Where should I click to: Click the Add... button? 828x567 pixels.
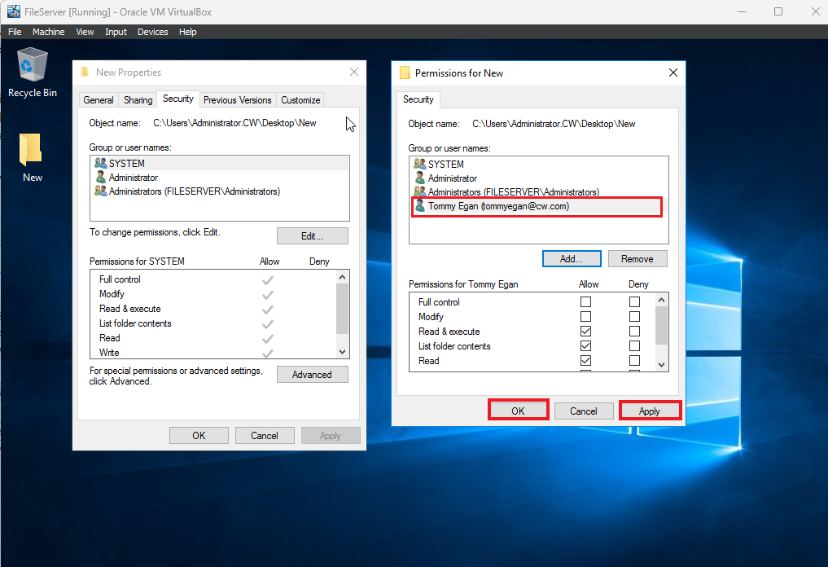coord(571,259)
